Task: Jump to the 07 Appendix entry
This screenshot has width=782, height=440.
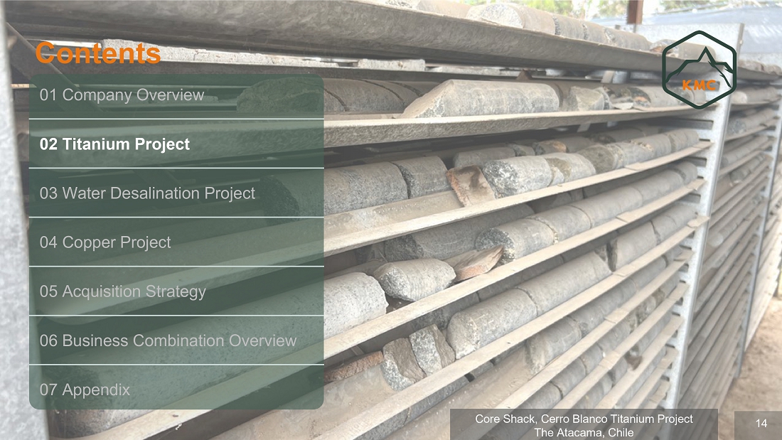Action: [176, 387]
